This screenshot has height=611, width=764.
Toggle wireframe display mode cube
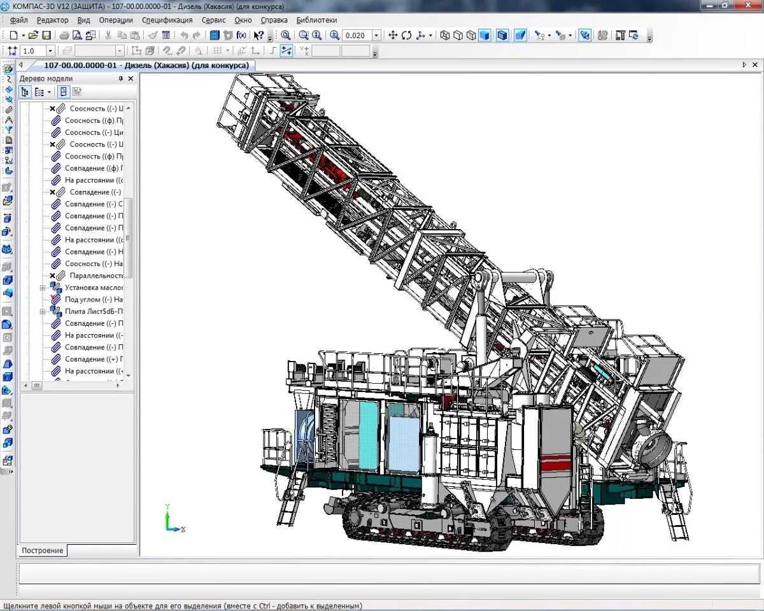click(x=445, y=36)
